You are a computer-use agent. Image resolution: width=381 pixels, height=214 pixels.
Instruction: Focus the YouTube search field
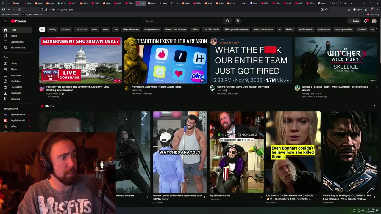(x=183, y=21)
